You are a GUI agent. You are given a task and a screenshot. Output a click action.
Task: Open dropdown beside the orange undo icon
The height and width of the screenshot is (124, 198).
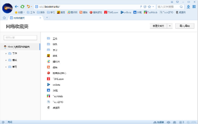[31, 7]
